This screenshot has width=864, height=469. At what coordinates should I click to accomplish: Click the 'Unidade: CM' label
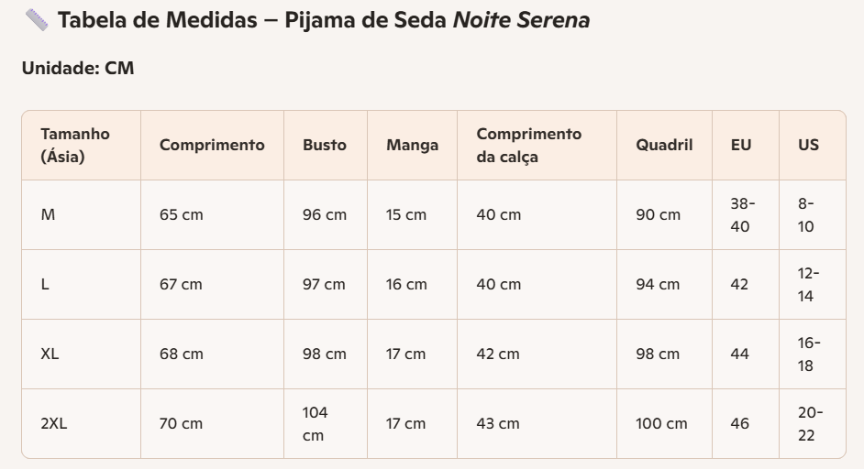pyautogui.click(x=78, y=69)
